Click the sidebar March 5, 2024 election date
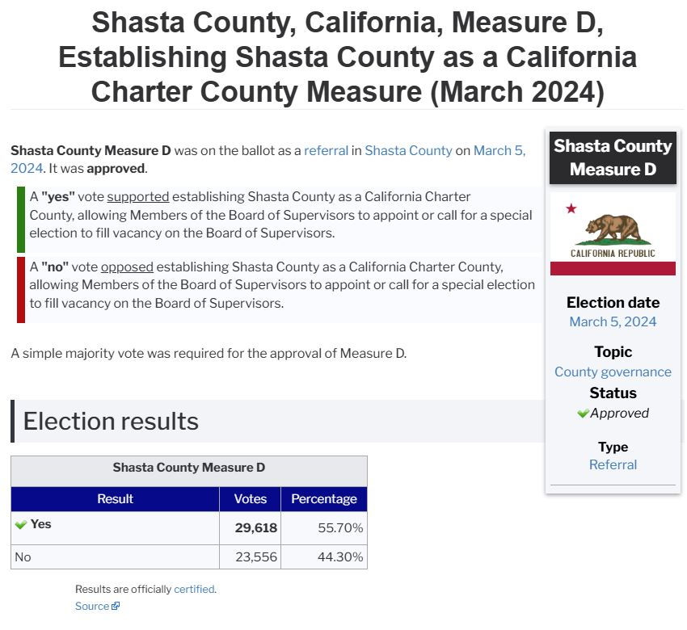The image size is (687, 630). [613, 321]
